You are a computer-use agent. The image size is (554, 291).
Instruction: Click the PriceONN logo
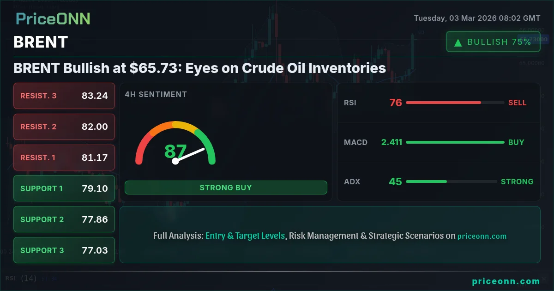53,18
